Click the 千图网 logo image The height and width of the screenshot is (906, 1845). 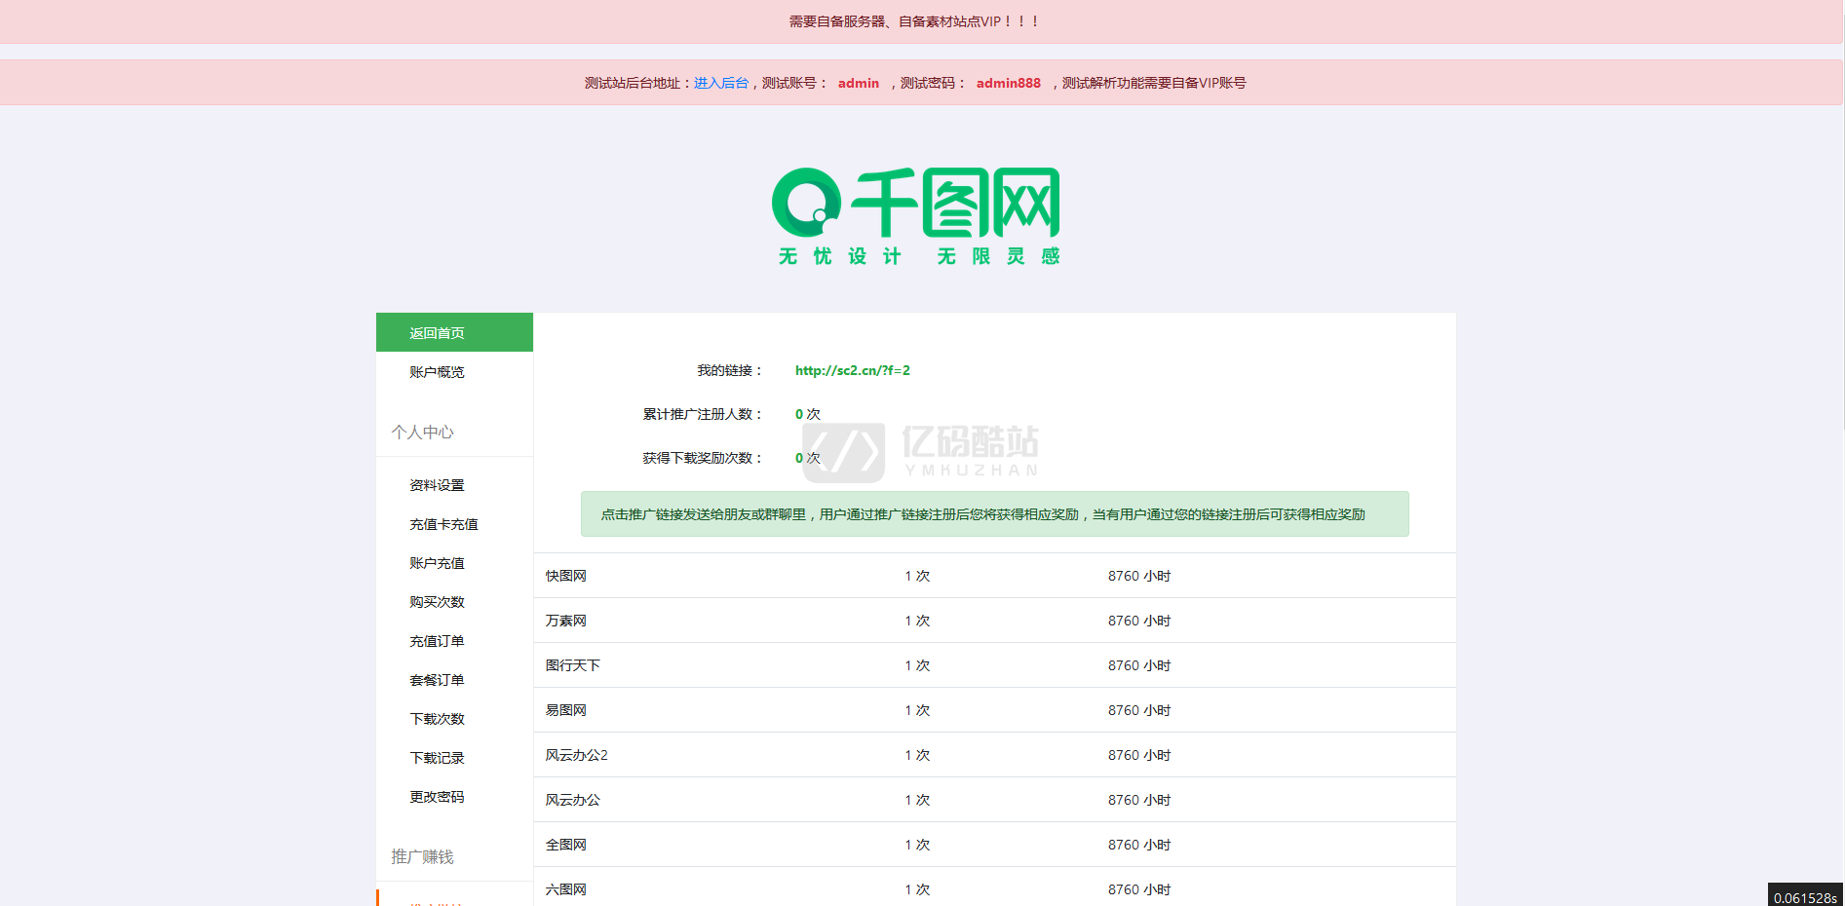(x=916, y=216)
